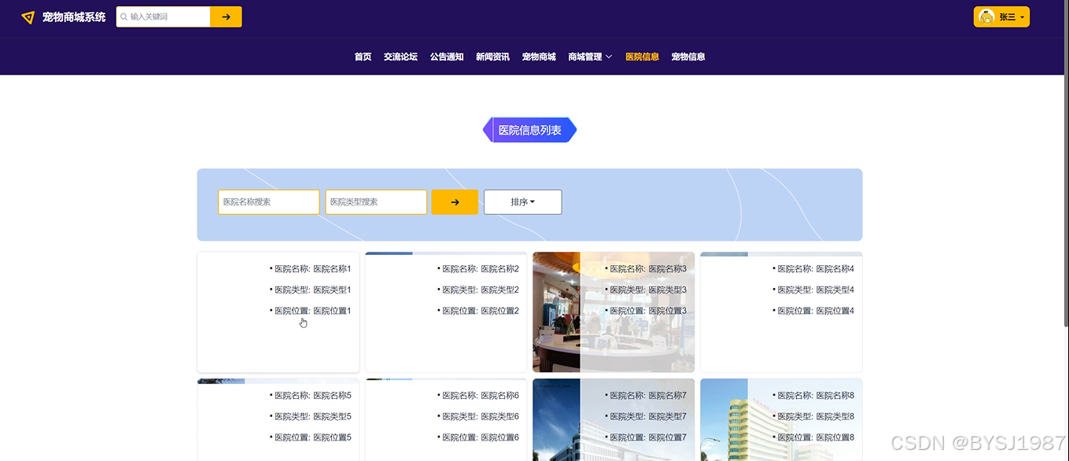This screenshot has height=461, width=1069.
Task: Click text 医院类型: 医院类型7
Action: (x=648, y=416)
